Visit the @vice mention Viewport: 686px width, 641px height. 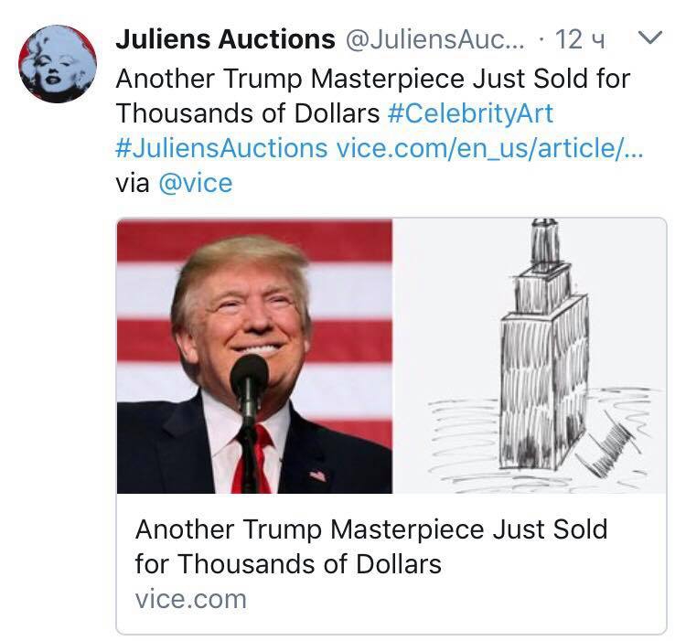click(195, 183)
